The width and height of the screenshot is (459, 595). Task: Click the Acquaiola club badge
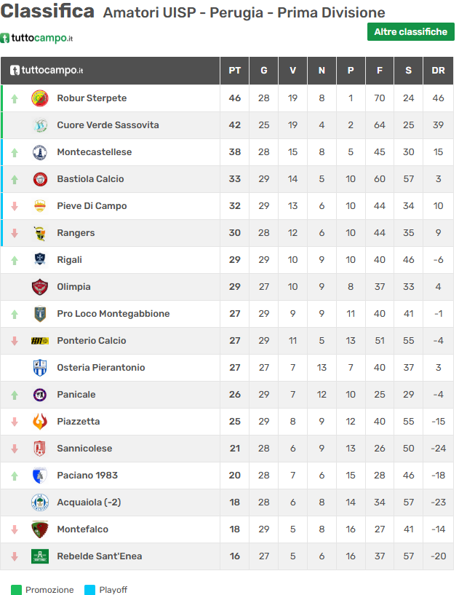click(39, 503)
